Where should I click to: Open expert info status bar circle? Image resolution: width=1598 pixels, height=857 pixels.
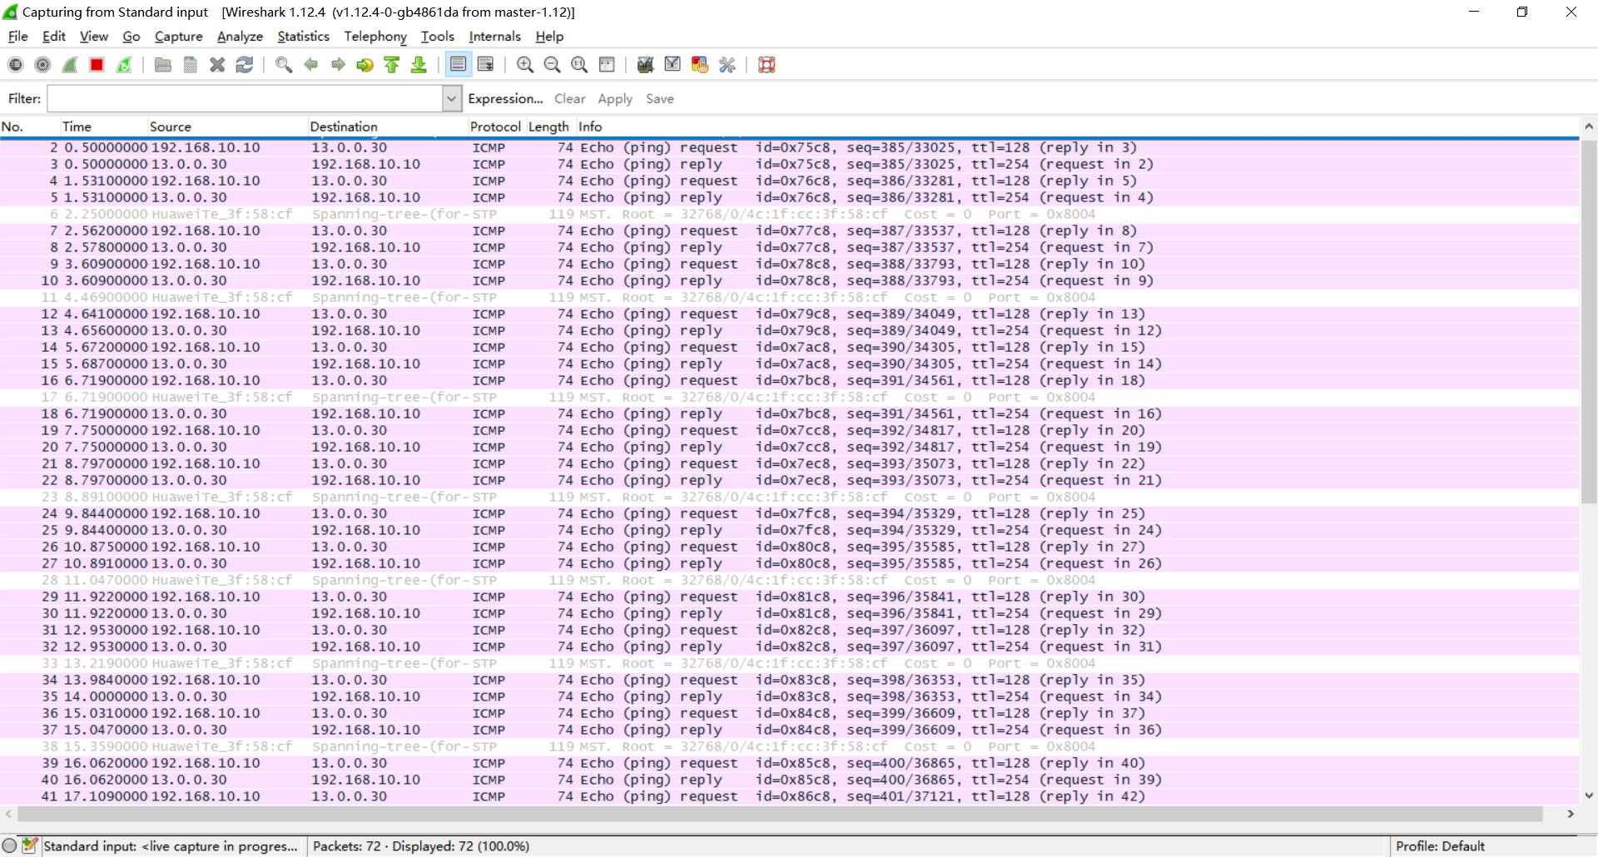(10, 845)
